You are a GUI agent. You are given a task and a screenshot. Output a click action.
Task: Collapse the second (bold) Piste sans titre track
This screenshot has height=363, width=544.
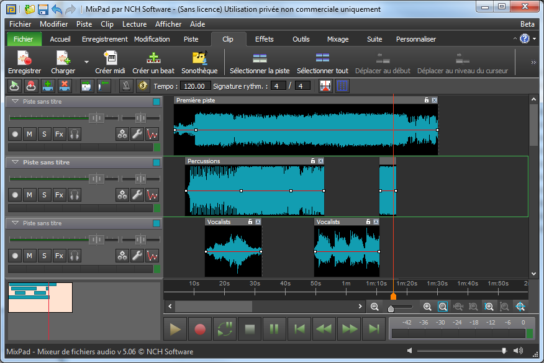click(x=15, y=162)
